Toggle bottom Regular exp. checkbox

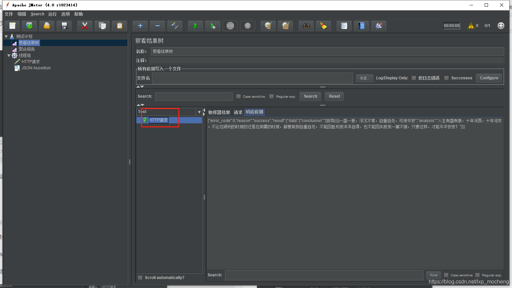(477, 275)
